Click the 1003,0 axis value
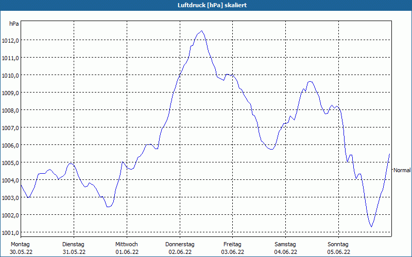Screen dimensions: 412x257 pyautogui.click(x=10, y=198)
